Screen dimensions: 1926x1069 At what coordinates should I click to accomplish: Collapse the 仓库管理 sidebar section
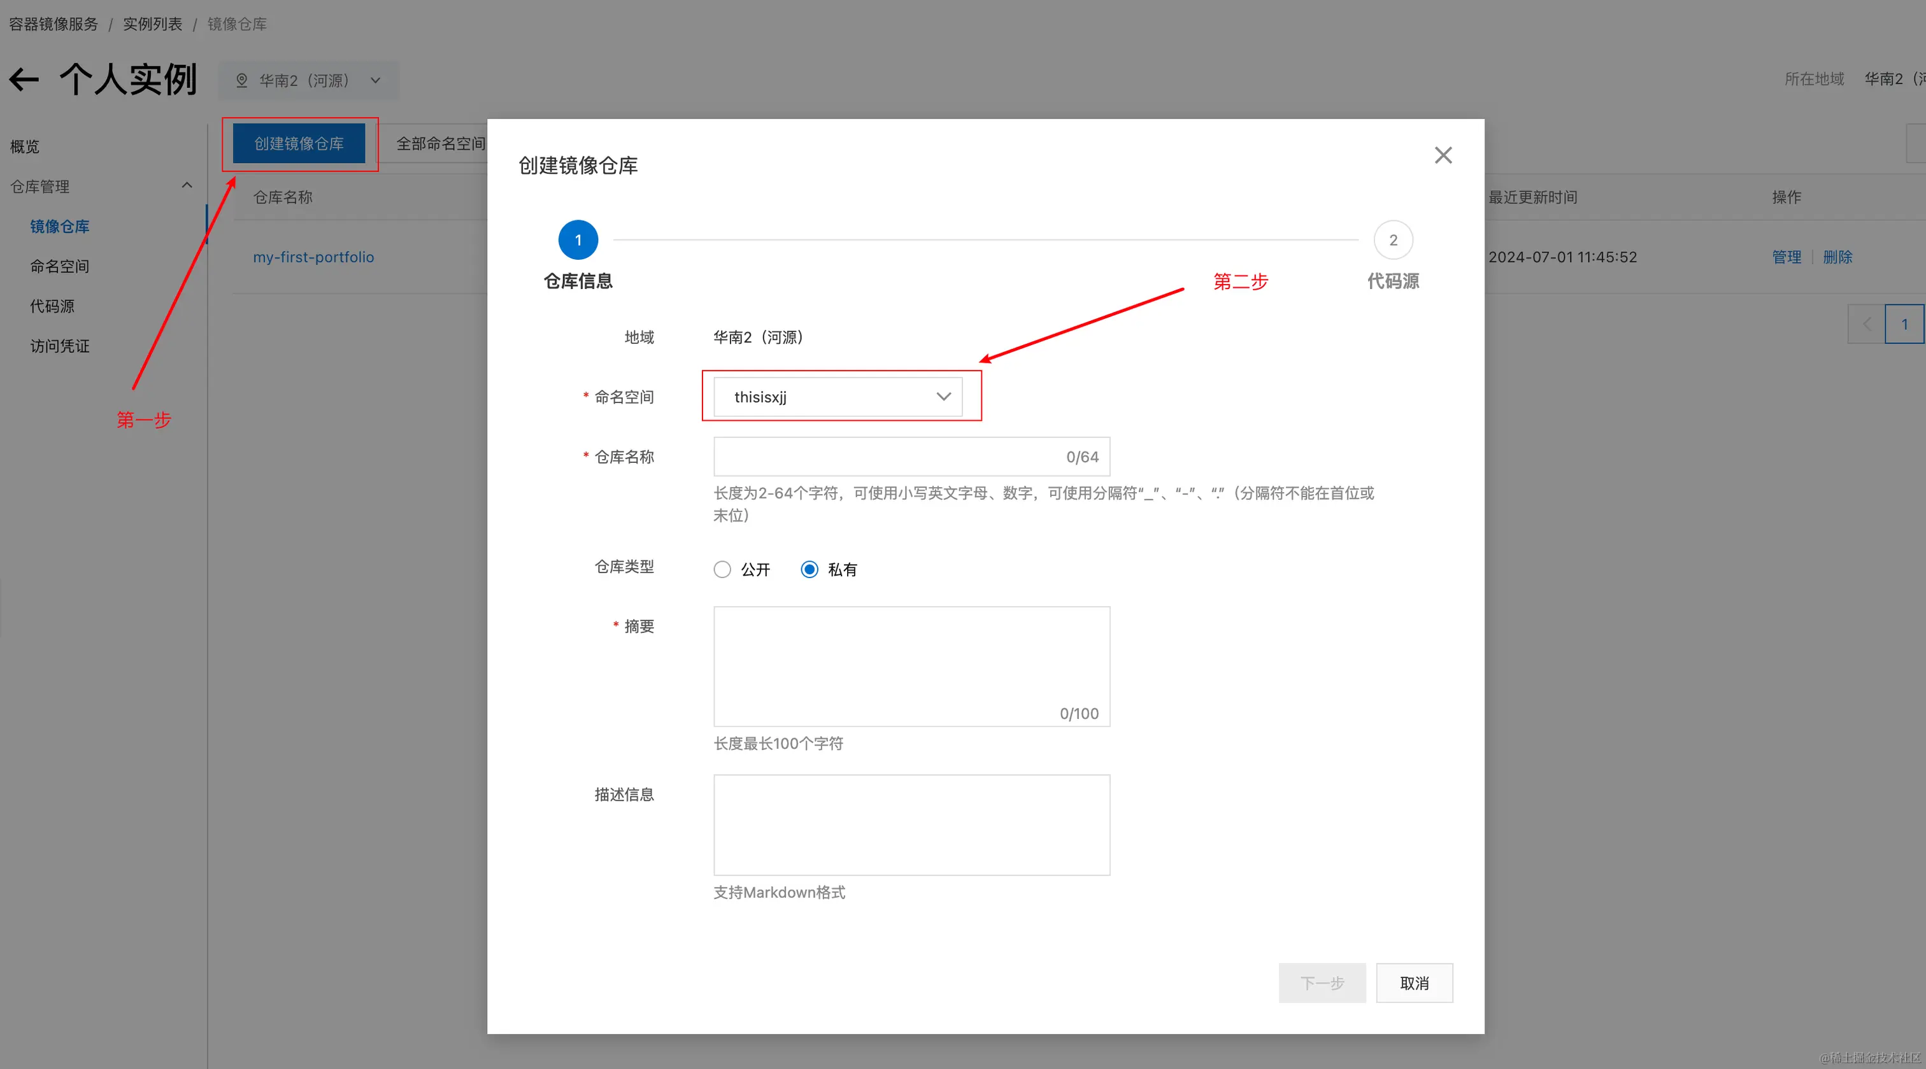coord(187,185)
